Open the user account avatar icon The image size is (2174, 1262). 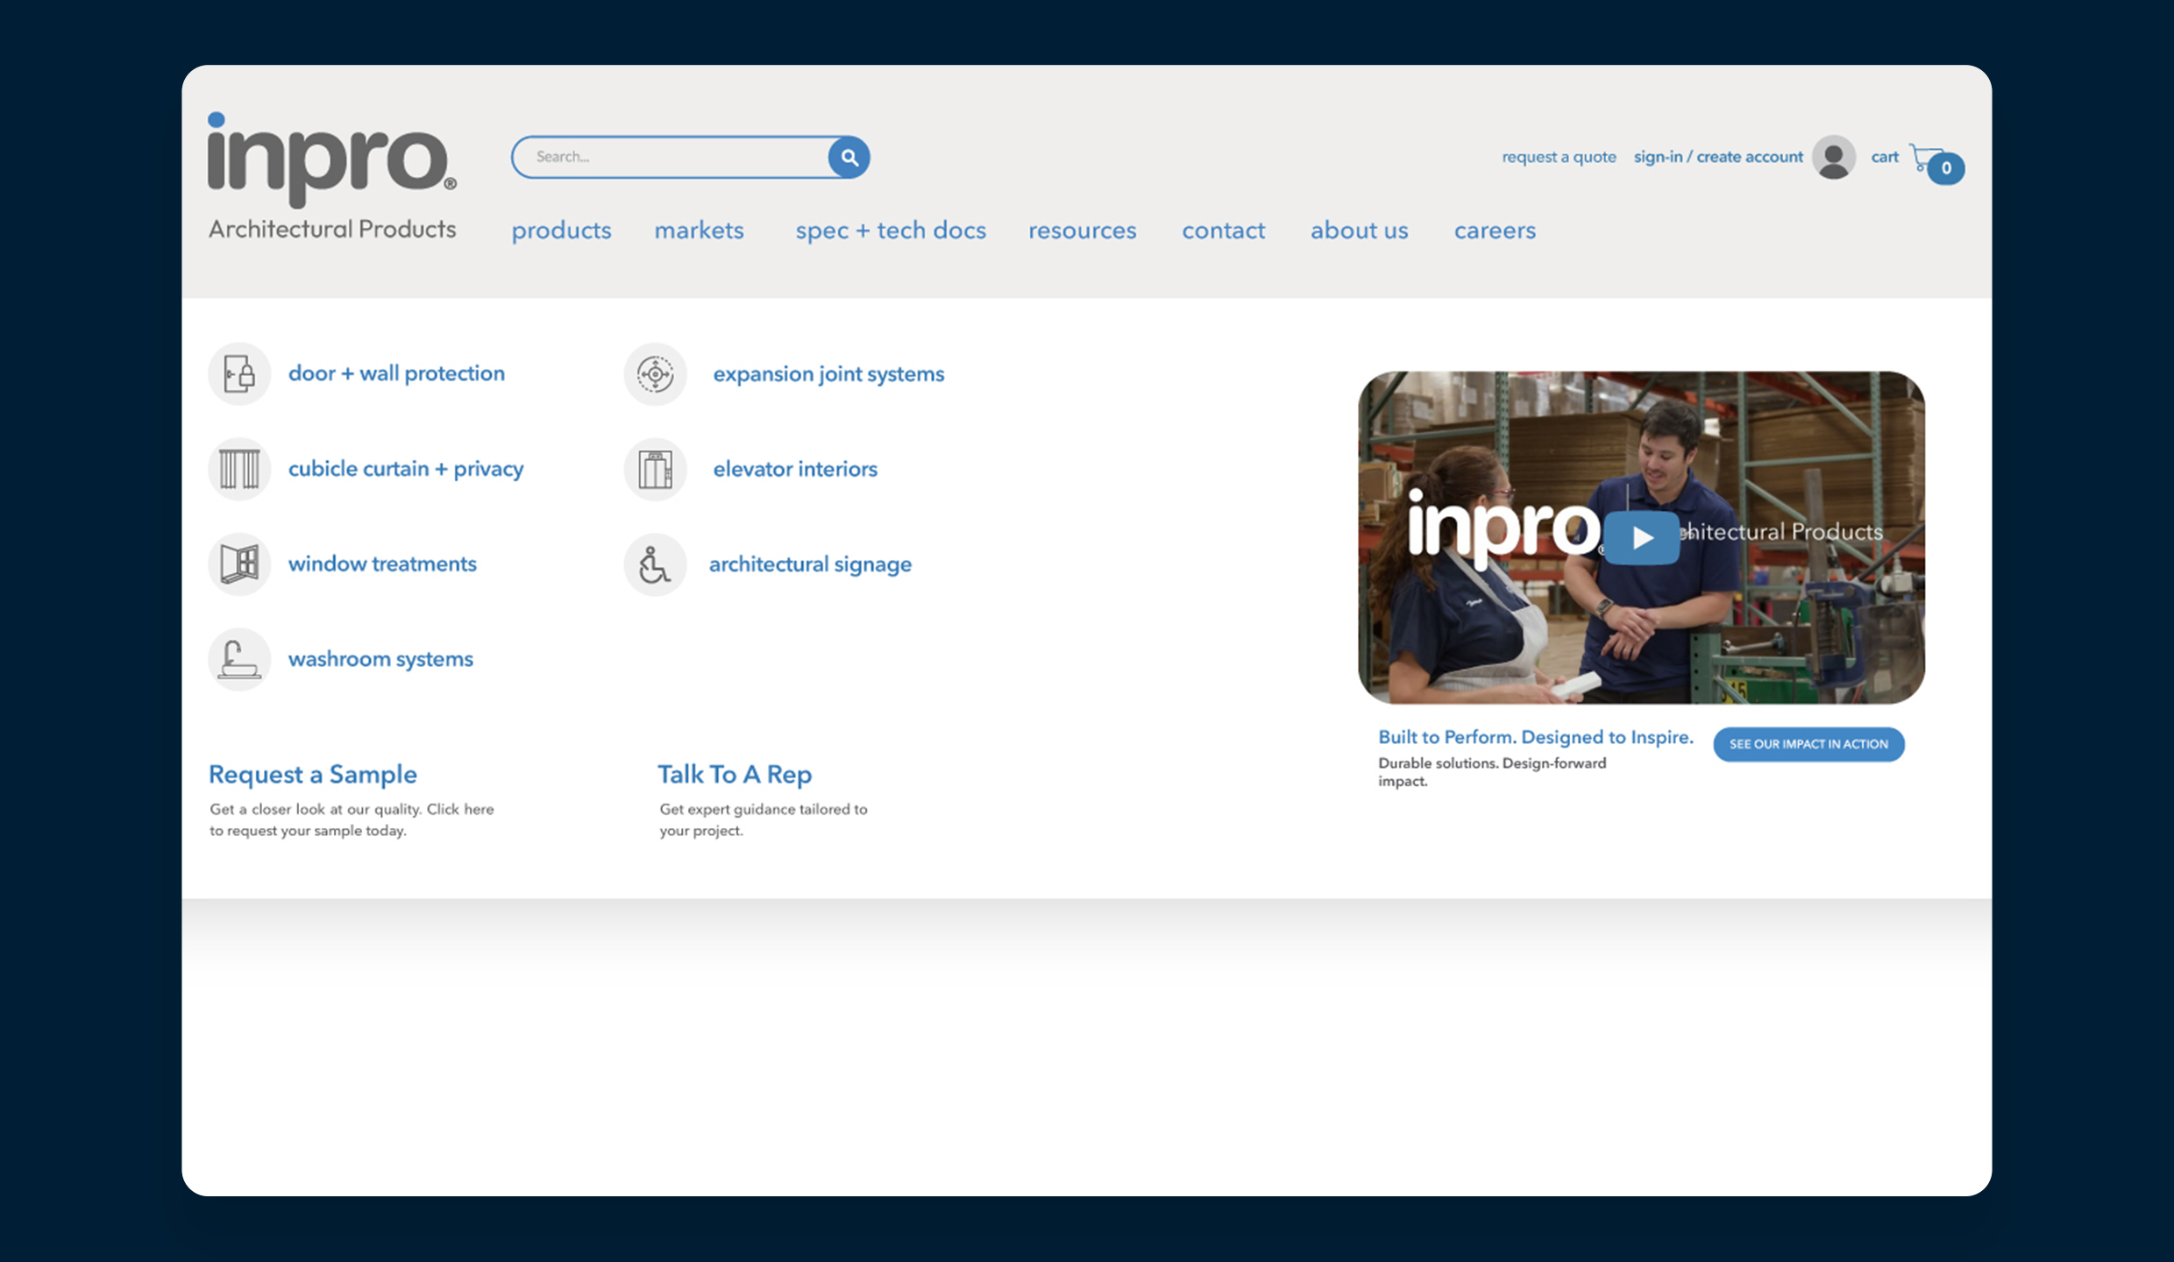coord(1833,158)
